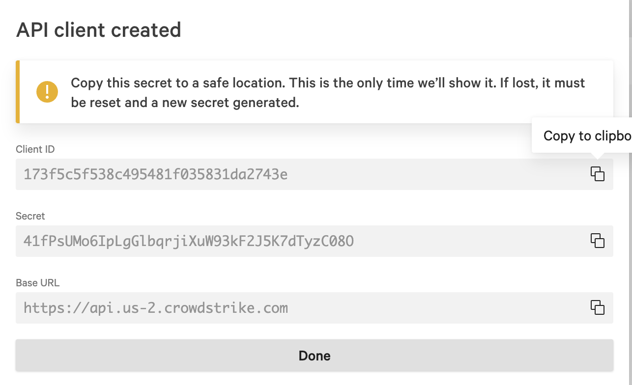
Task: Copy the Secret value to clipboard
Action: [597, 241]
